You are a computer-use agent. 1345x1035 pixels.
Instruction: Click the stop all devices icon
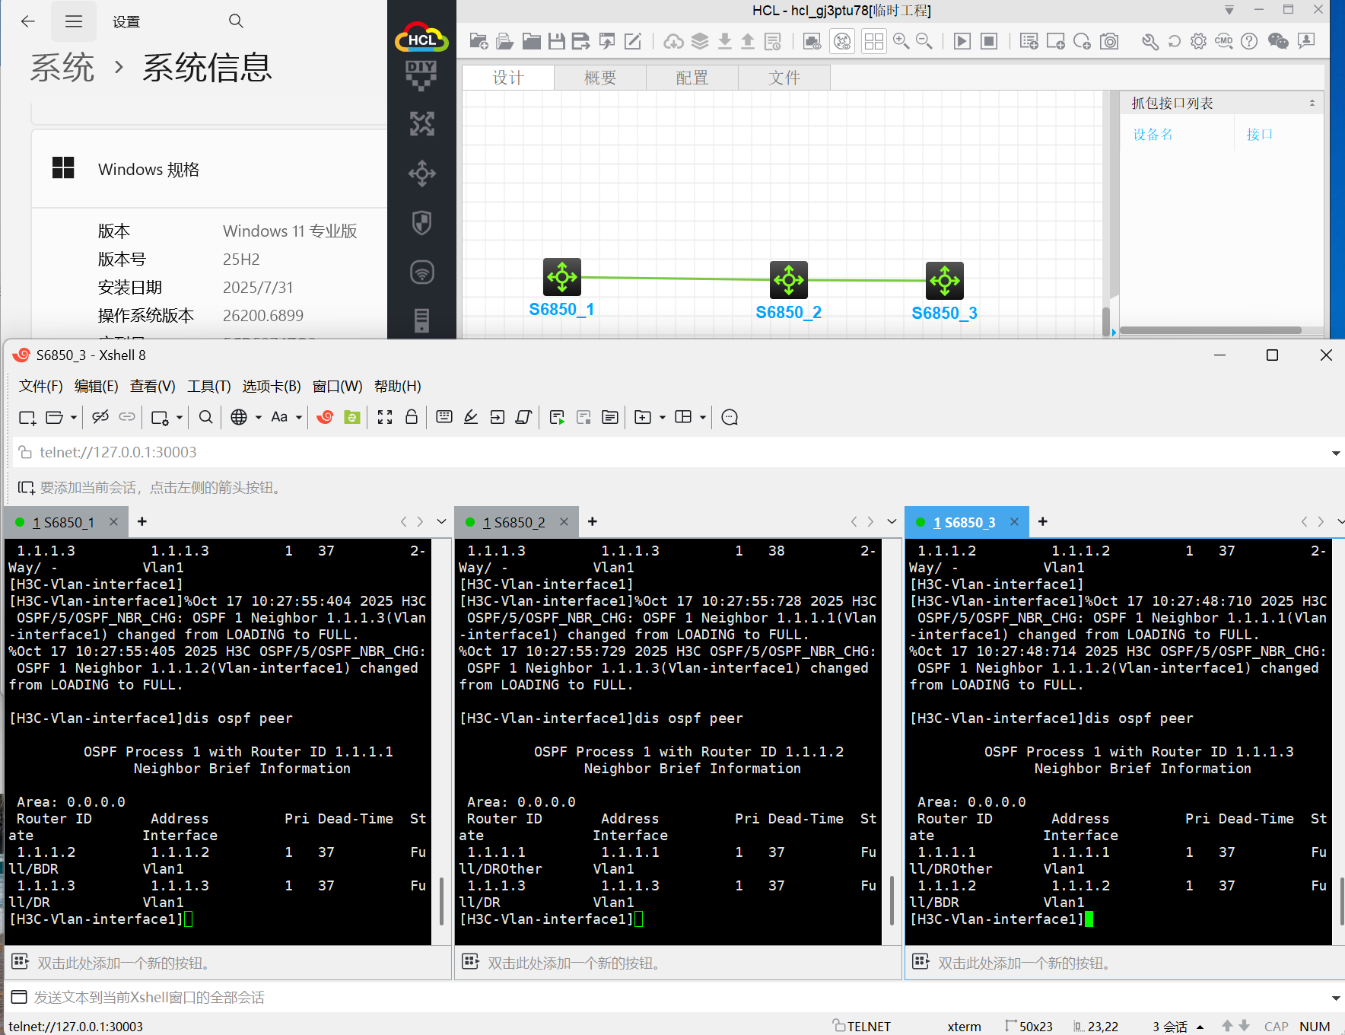click(x=988, y=41)
